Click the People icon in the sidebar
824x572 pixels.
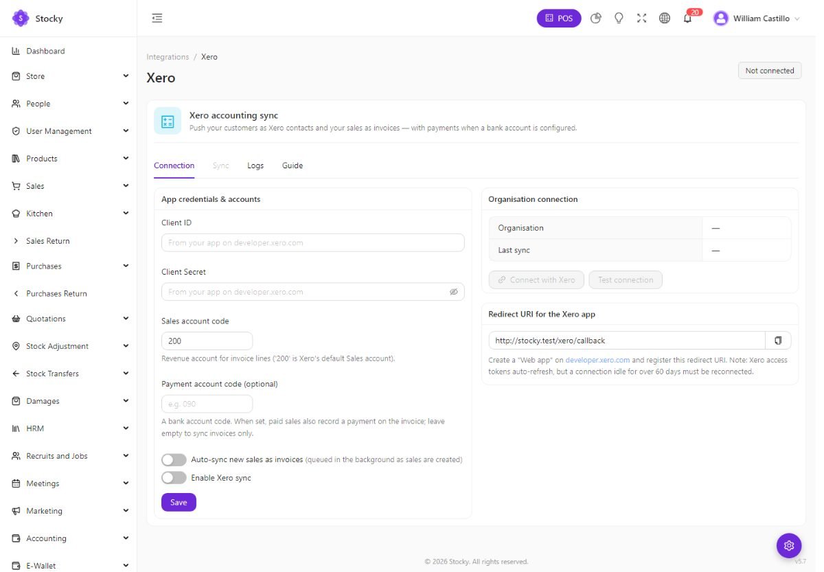pyautogui.click(x=16, y=104)
